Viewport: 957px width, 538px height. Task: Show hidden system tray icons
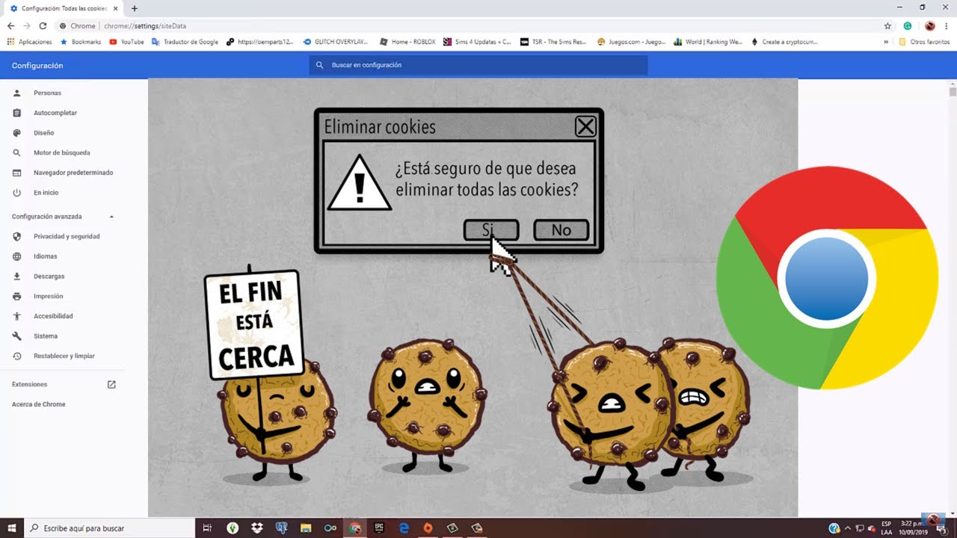[847, 528]
